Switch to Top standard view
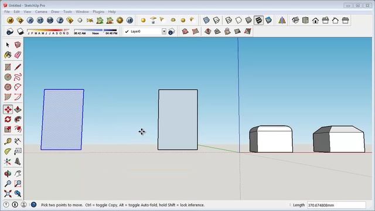 (305, 21)
